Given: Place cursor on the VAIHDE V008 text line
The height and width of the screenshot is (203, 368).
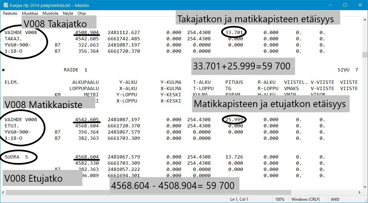Looking at the screenshot, I should pyautogui.click(x=21, y=32).
